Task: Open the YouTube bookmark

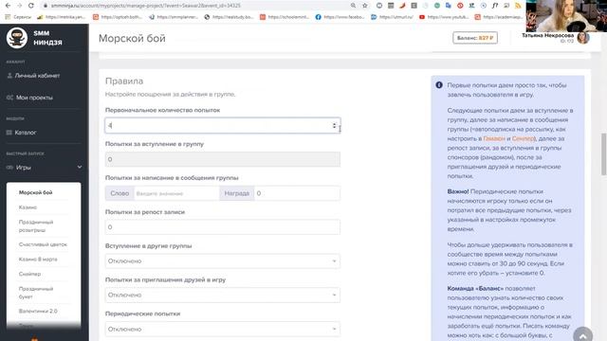Action: (x=444, y=17)
